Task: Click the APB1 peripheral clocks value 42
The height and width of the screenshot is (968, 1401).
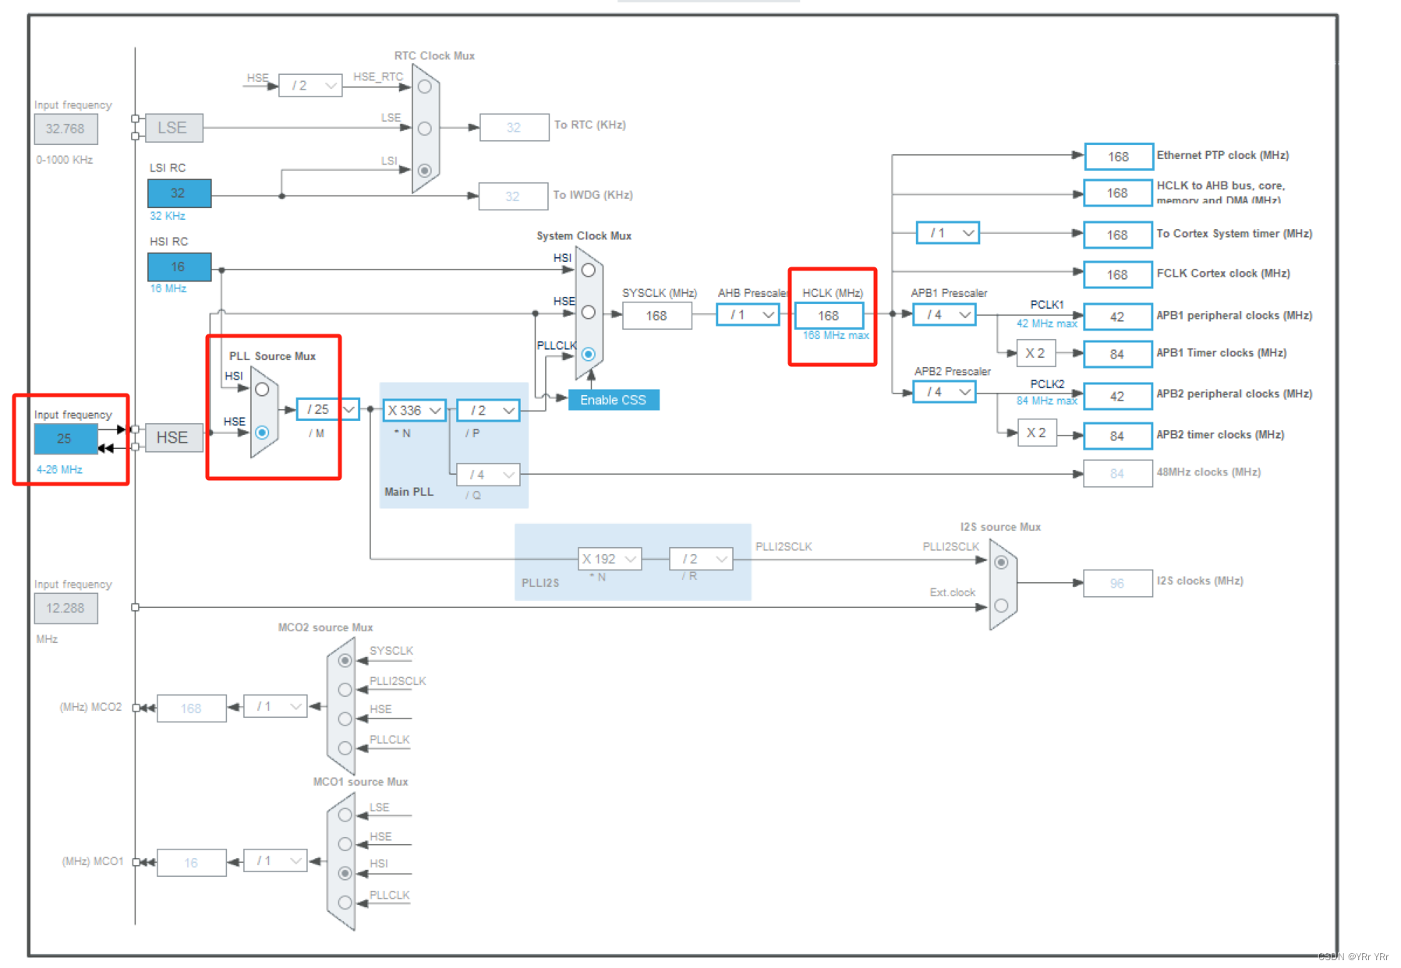Action: pyautogui.click(x=1118, y=316)
